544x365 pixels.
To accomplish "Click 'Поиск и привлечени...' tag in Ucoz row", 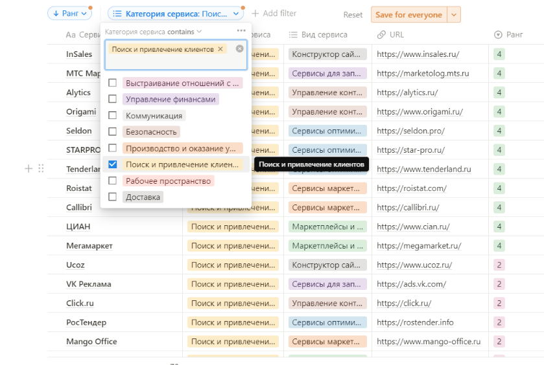I will pyautogui.click(x=233, y=265).
